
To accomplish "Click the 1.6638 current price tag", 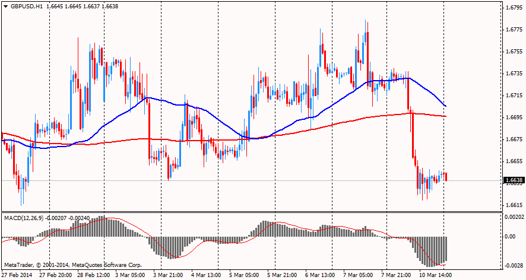I will tap(514, 180).
